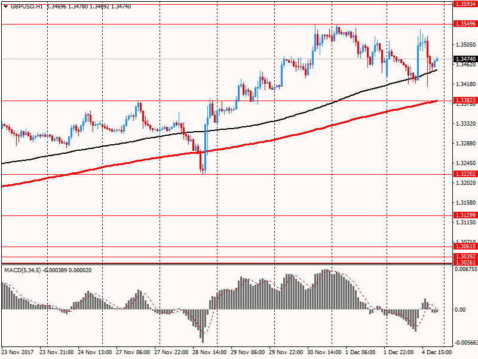Click the 23 Nov 21:00 time label
Viewport: 478px width, 359px height.
click(x=56, y=352)
